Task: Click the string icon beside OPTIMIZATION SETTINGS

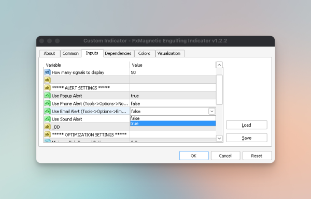Action: point(47,134)
